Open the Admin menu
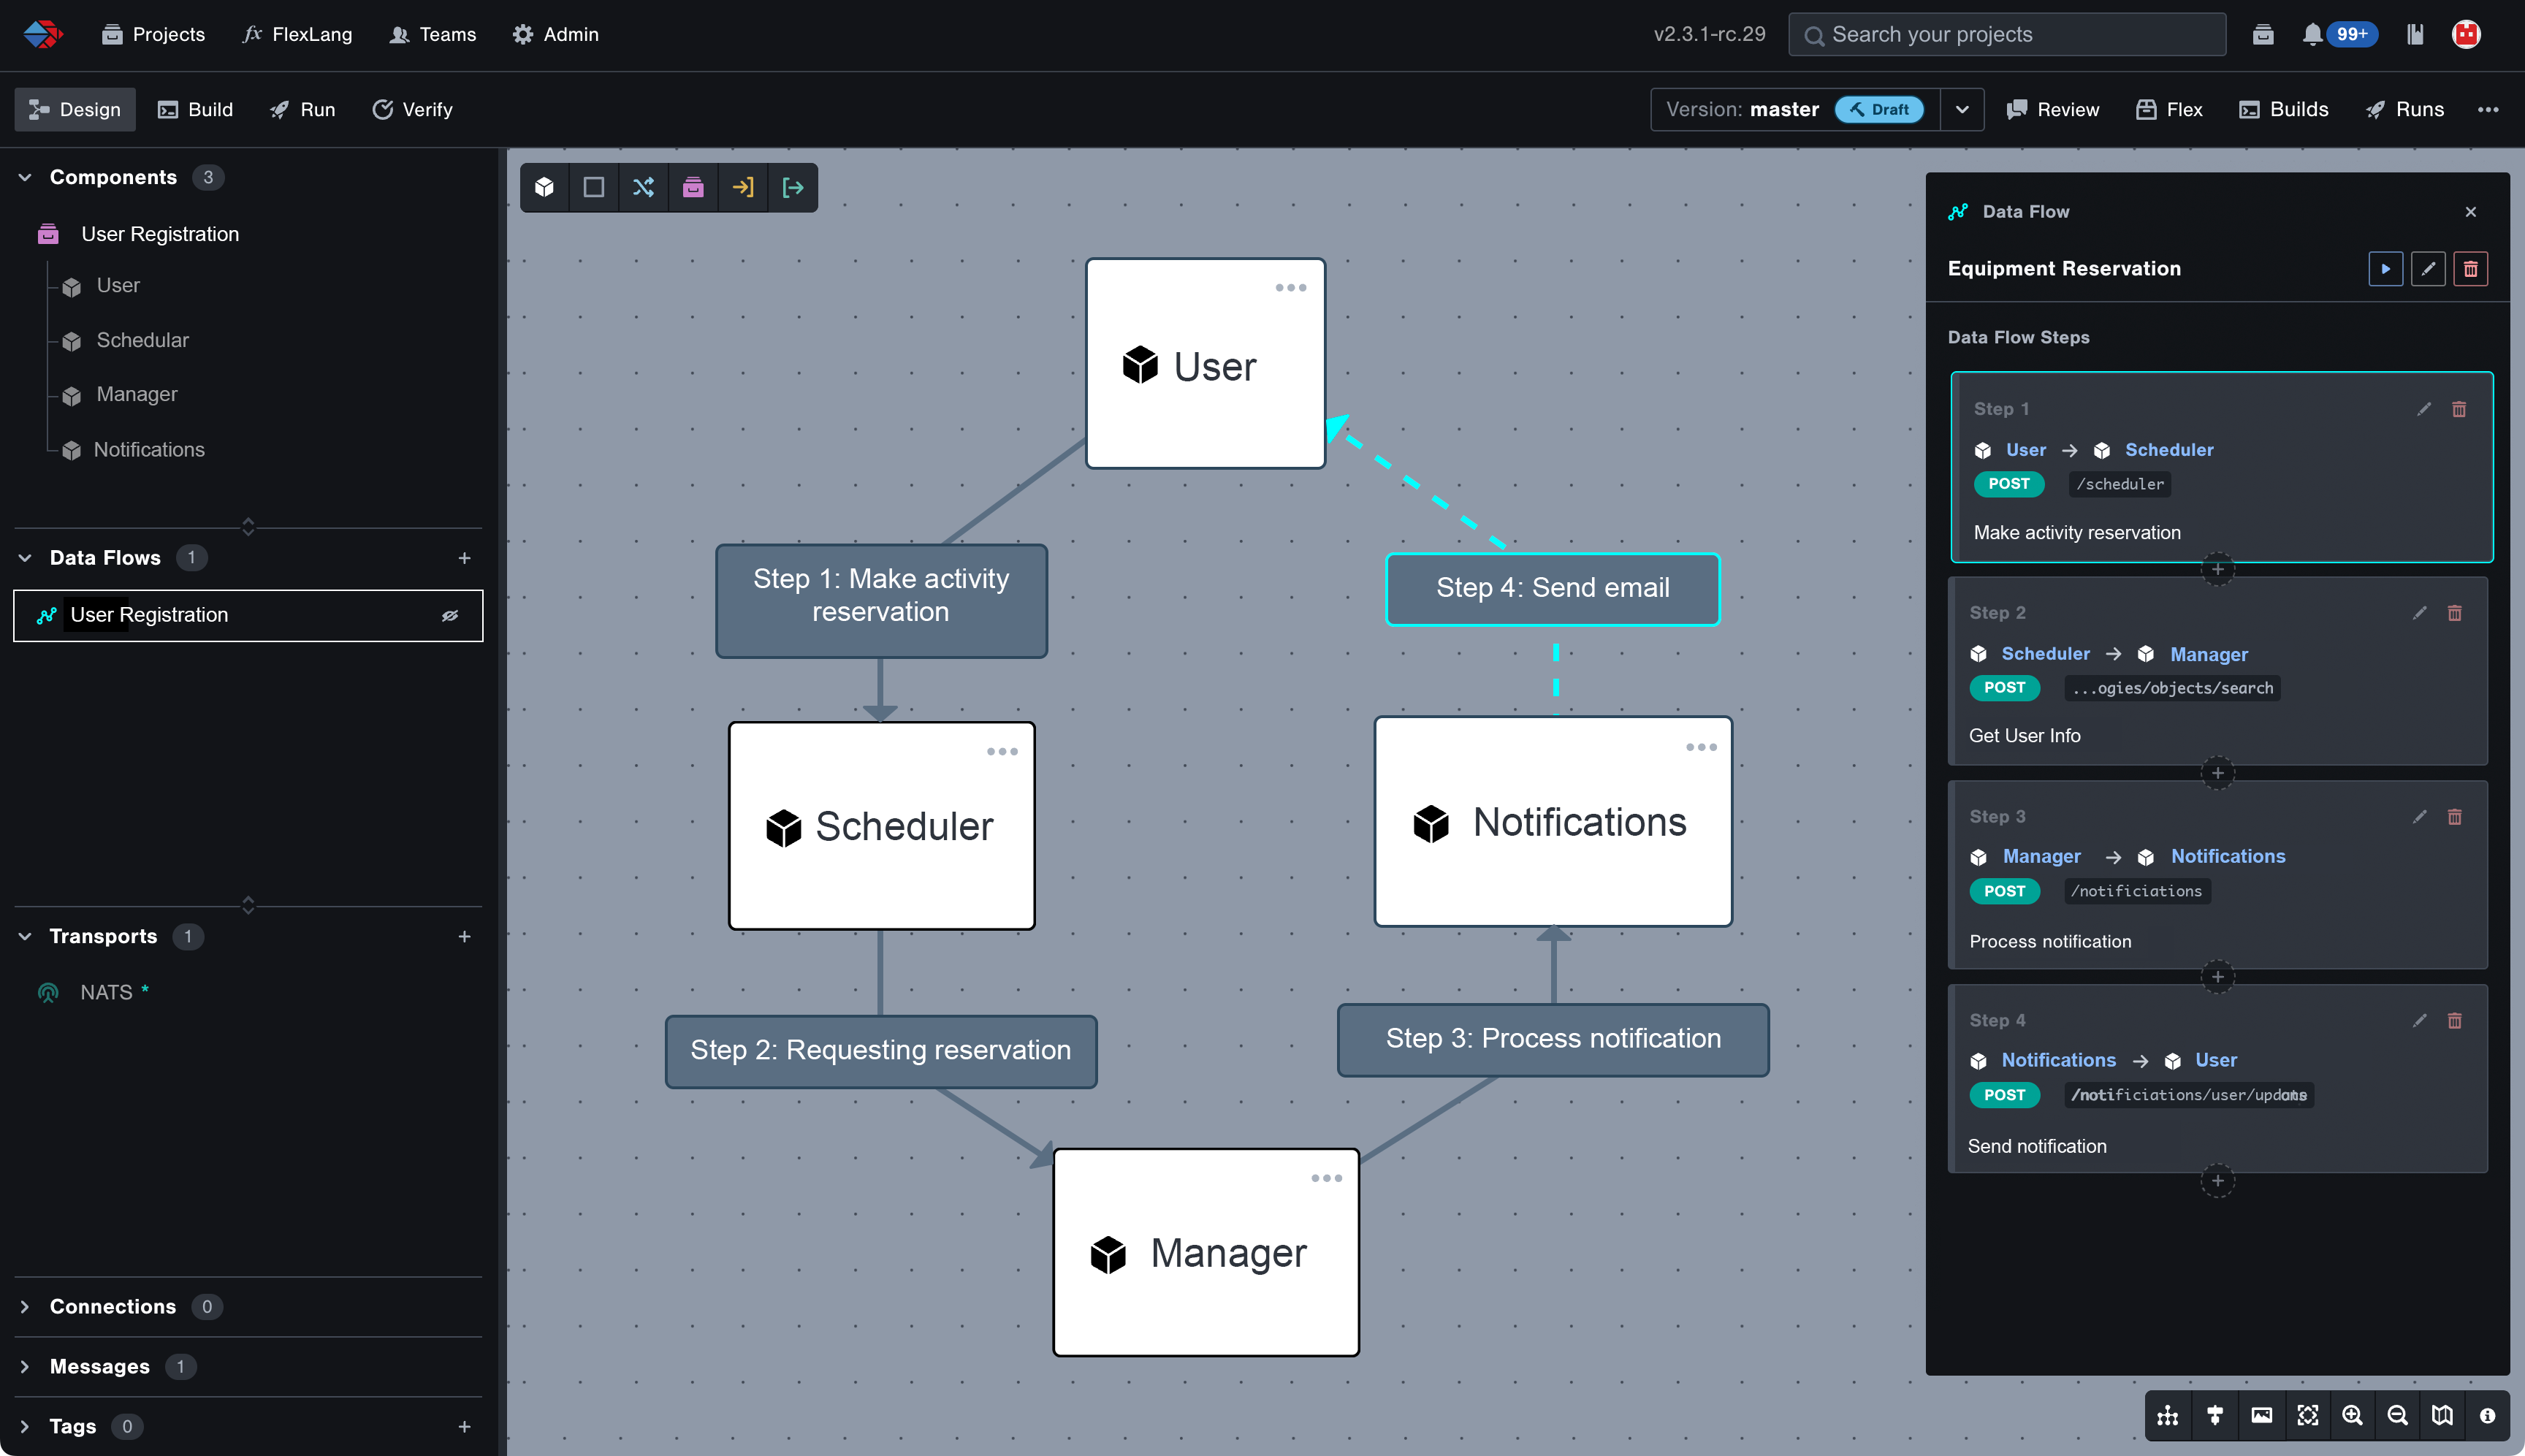 coord(556,34)
